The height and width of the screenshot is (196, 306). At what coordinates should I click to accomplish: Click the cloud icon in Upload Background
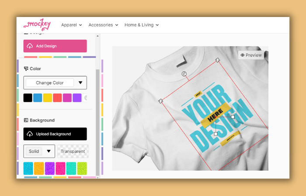tap(30, 134)
